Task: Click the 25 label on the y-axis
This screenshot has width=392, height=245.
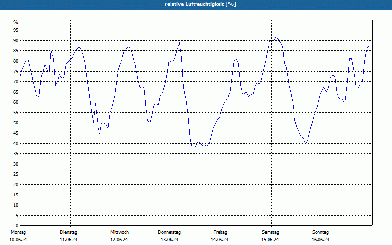Action: pyautogui.click(x=16, y=174)
